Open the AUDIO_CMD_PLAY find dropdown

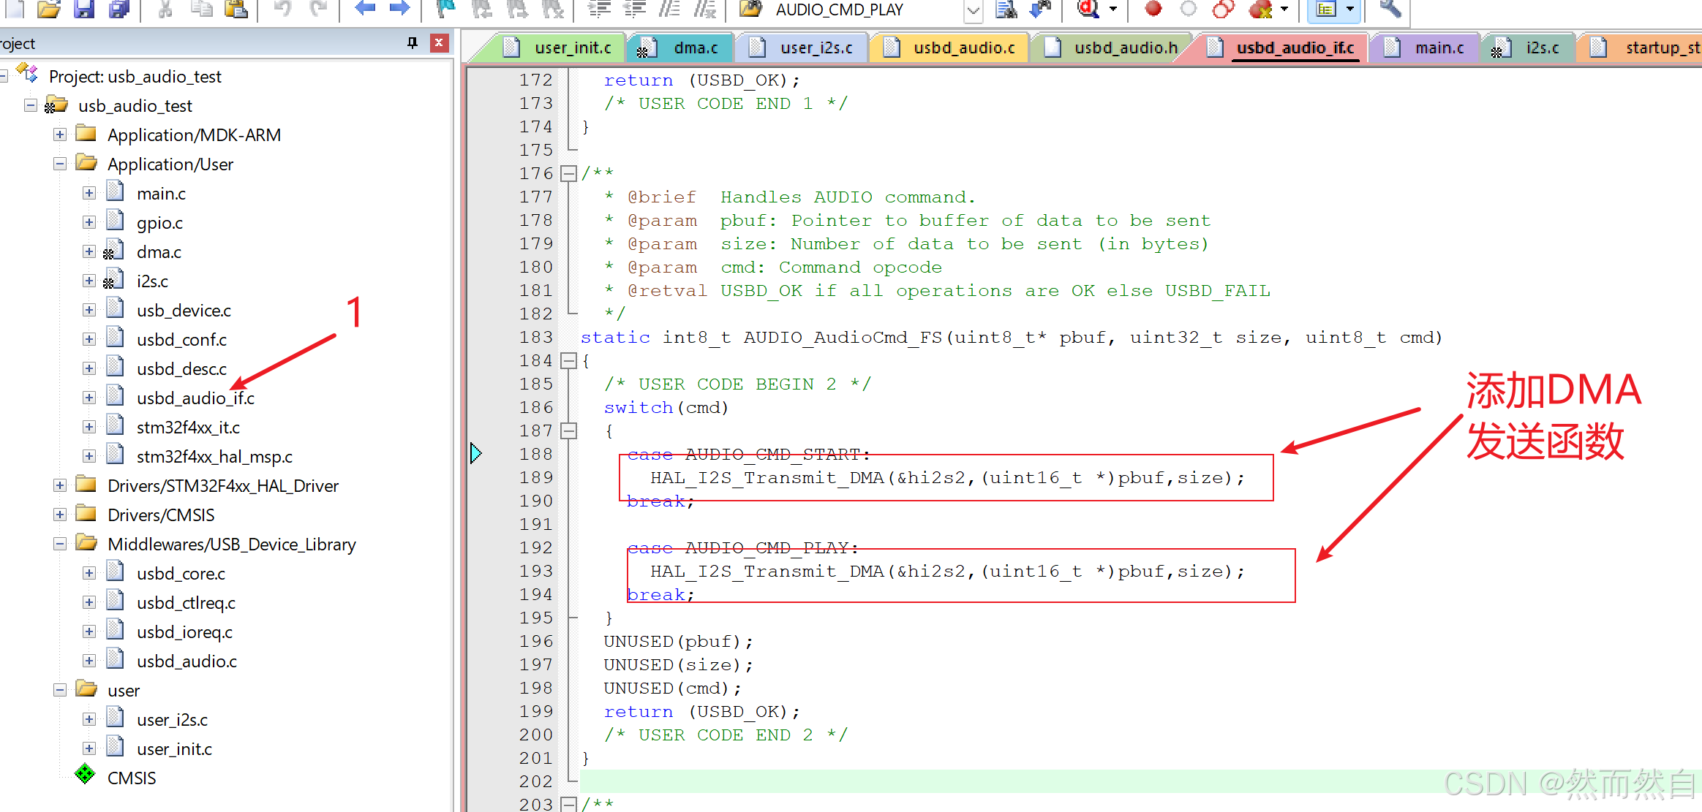(973, 10)
